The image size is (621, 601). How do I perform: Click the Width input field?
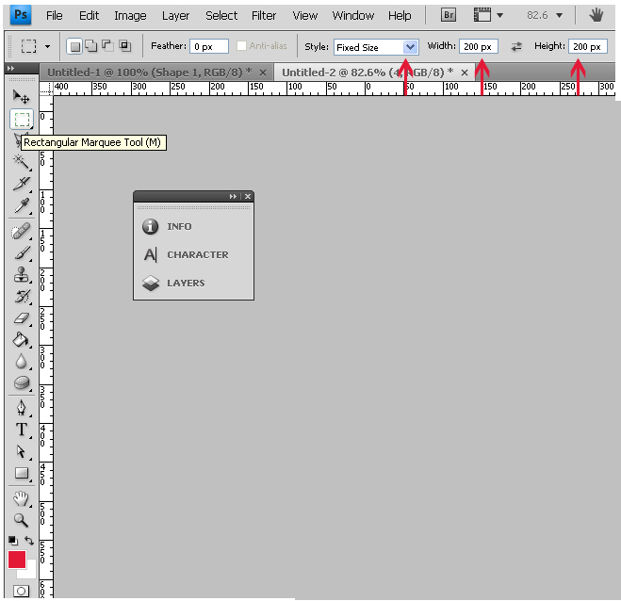[479, 46]
